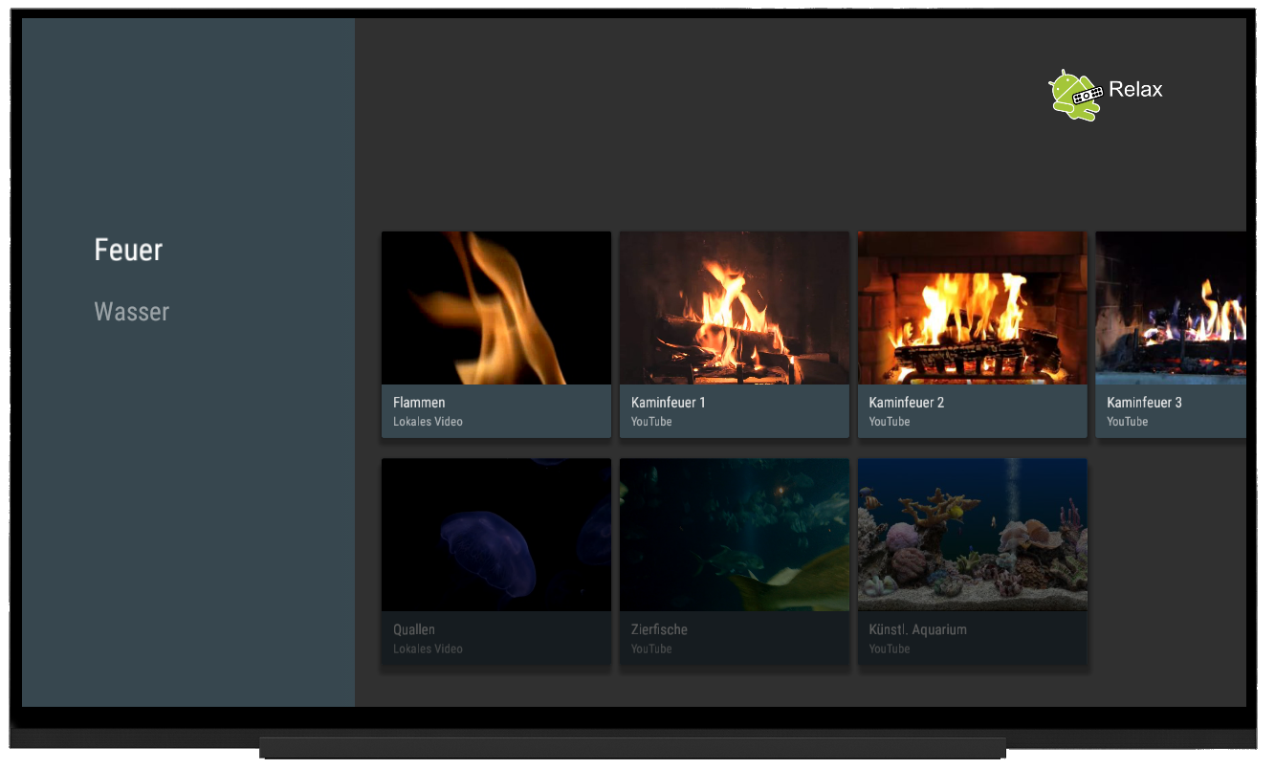This screenshot has width=1275, height=769.
Task: Play the Kaminfeuer 1 fireplace thumbnail
Action: tap(734, 308)
